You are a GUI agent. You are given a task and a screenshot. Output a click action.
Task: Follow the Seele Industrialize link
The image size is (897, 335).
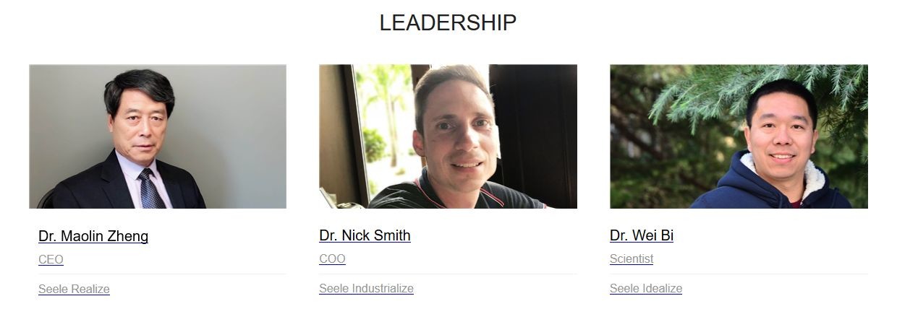point(366,289)
